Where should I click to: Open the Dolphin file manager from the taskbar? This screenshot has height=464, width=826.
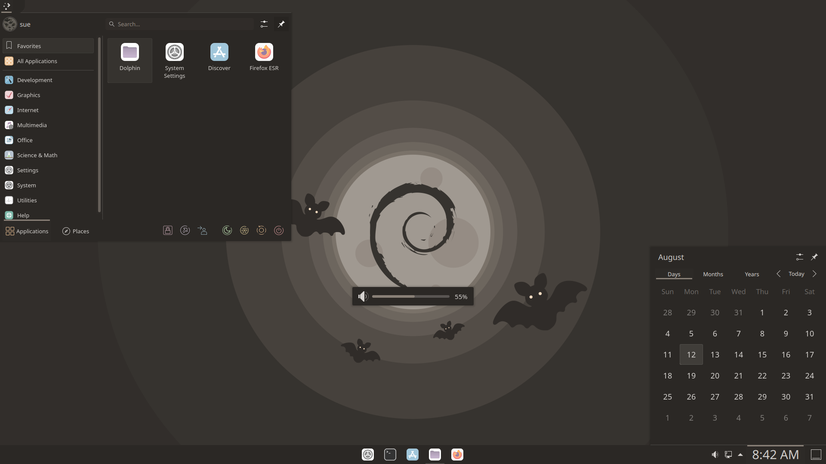435,455
